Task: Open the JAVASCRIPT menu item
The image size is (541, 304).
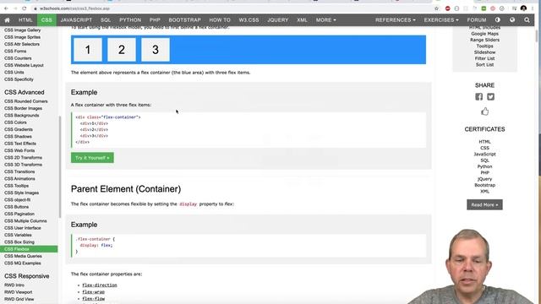Action: [76, 20]
